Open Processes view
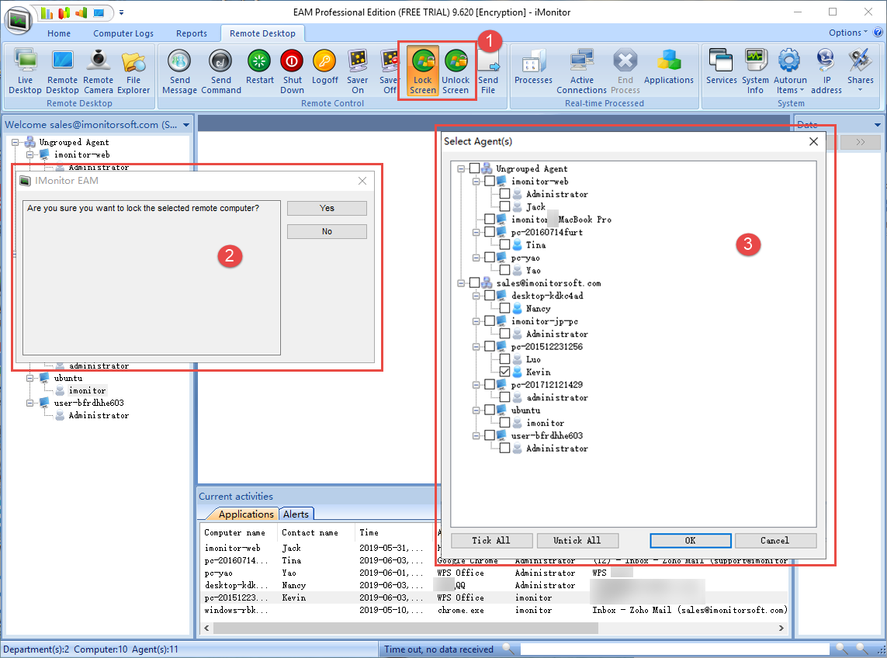The image size is (887, 658). point(533,67)
